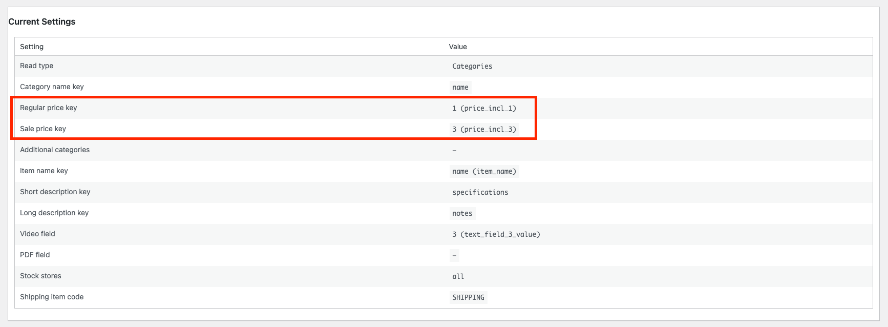Select the Sale price key label
The height and width of the screenshot is (327, 888).
[x=43, y=129]
